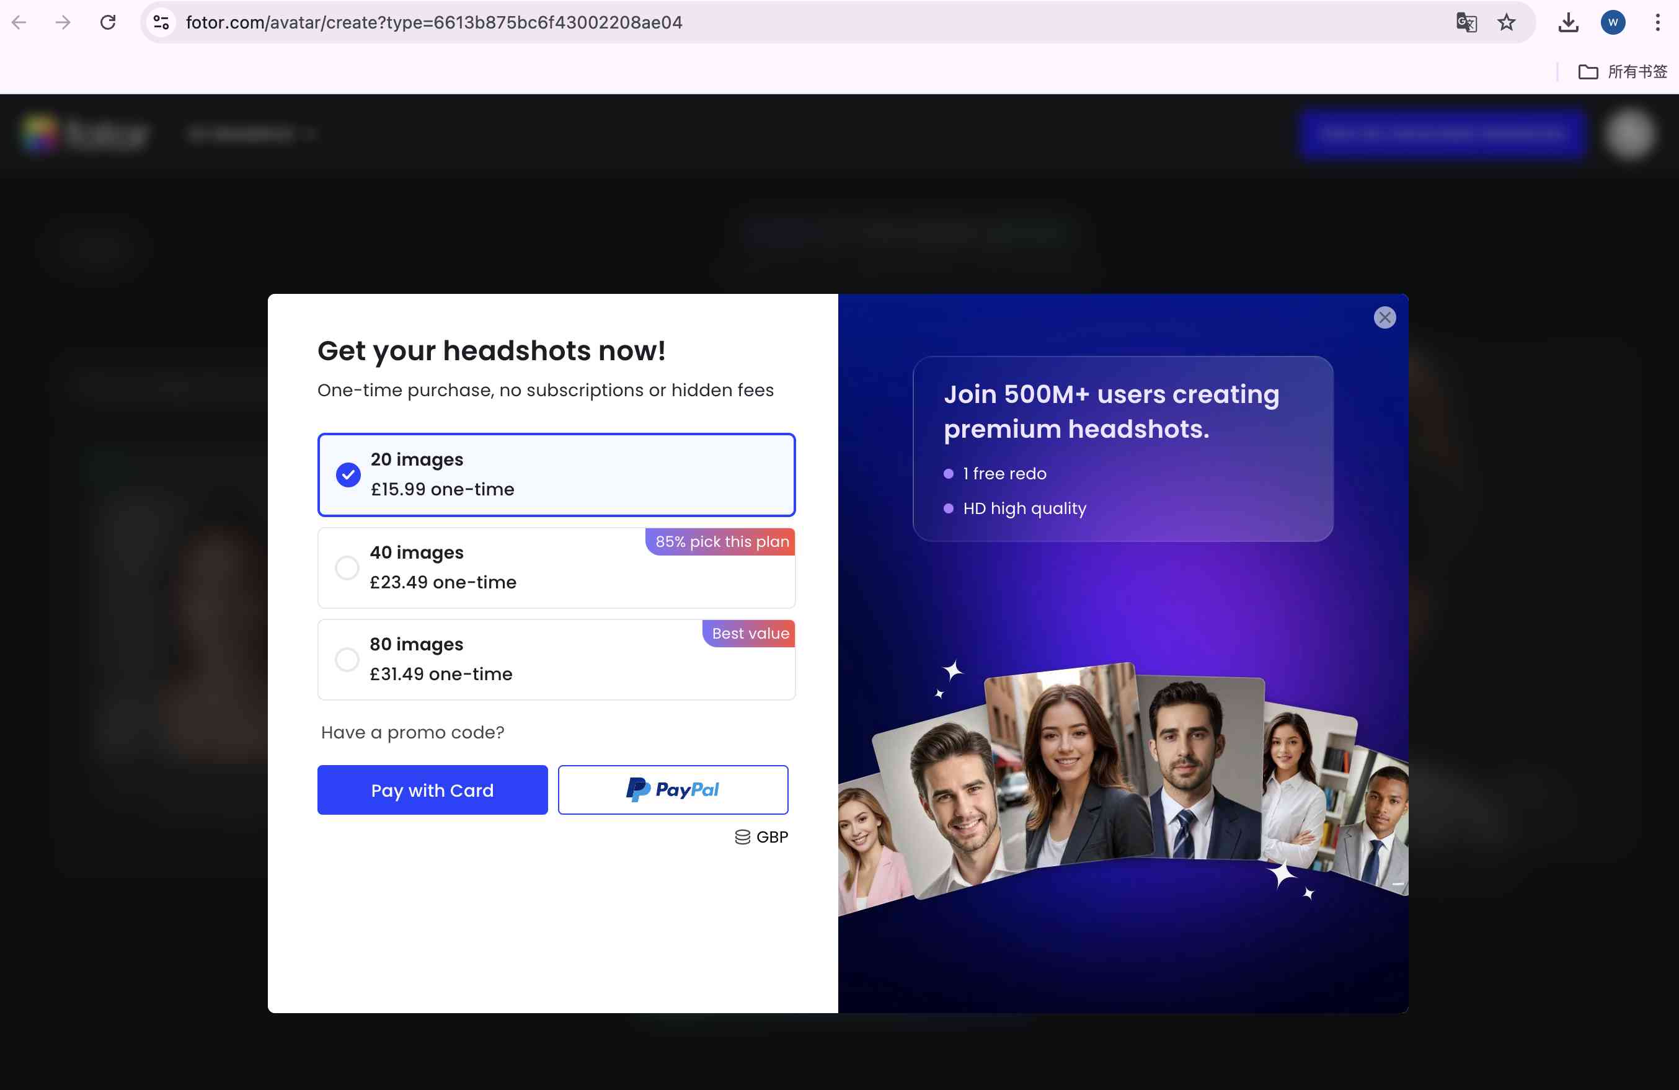
Task: Pay using the PayPal button
Action: (x=673, y=790)
